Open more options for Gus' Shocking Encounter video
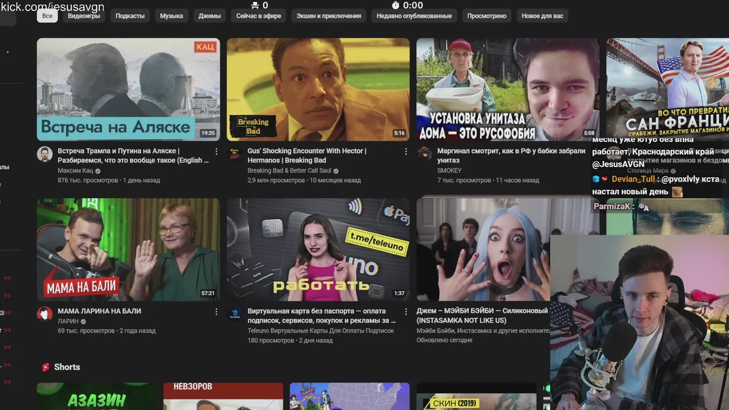This screenshot has width=729, height=410. [x=406, y=151]
